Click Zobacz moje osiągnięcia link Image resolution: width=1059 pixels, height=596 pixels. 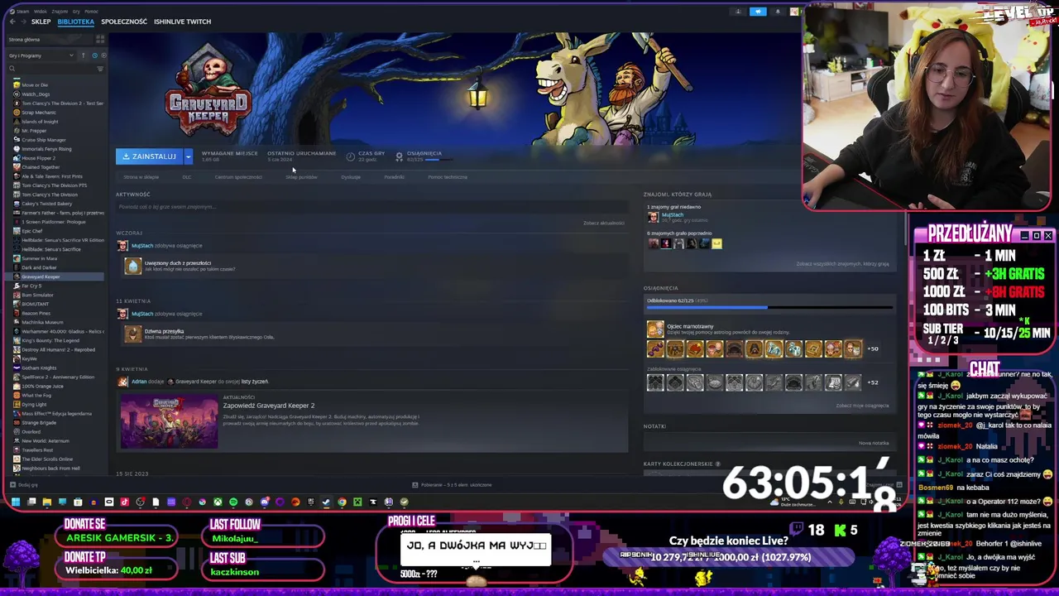coord(862,406)
